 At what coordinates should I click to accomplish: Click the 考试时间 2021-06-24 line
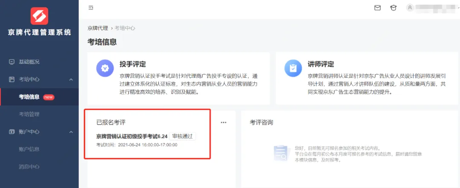point(137,145)
